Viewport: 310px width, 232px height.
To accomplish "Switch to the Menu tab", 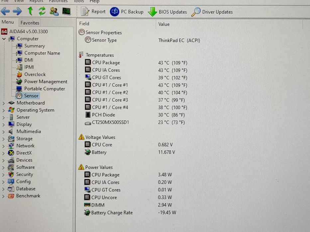I will (x=8, y=22).
